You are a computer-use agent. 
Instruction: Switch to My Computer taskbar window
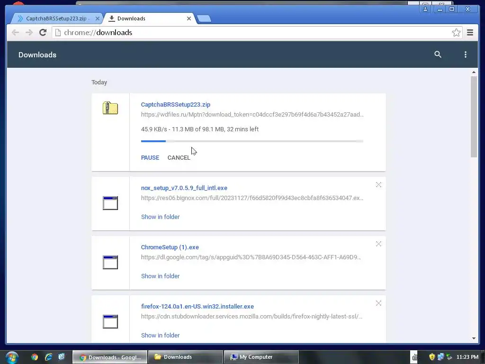click(261, 357)
